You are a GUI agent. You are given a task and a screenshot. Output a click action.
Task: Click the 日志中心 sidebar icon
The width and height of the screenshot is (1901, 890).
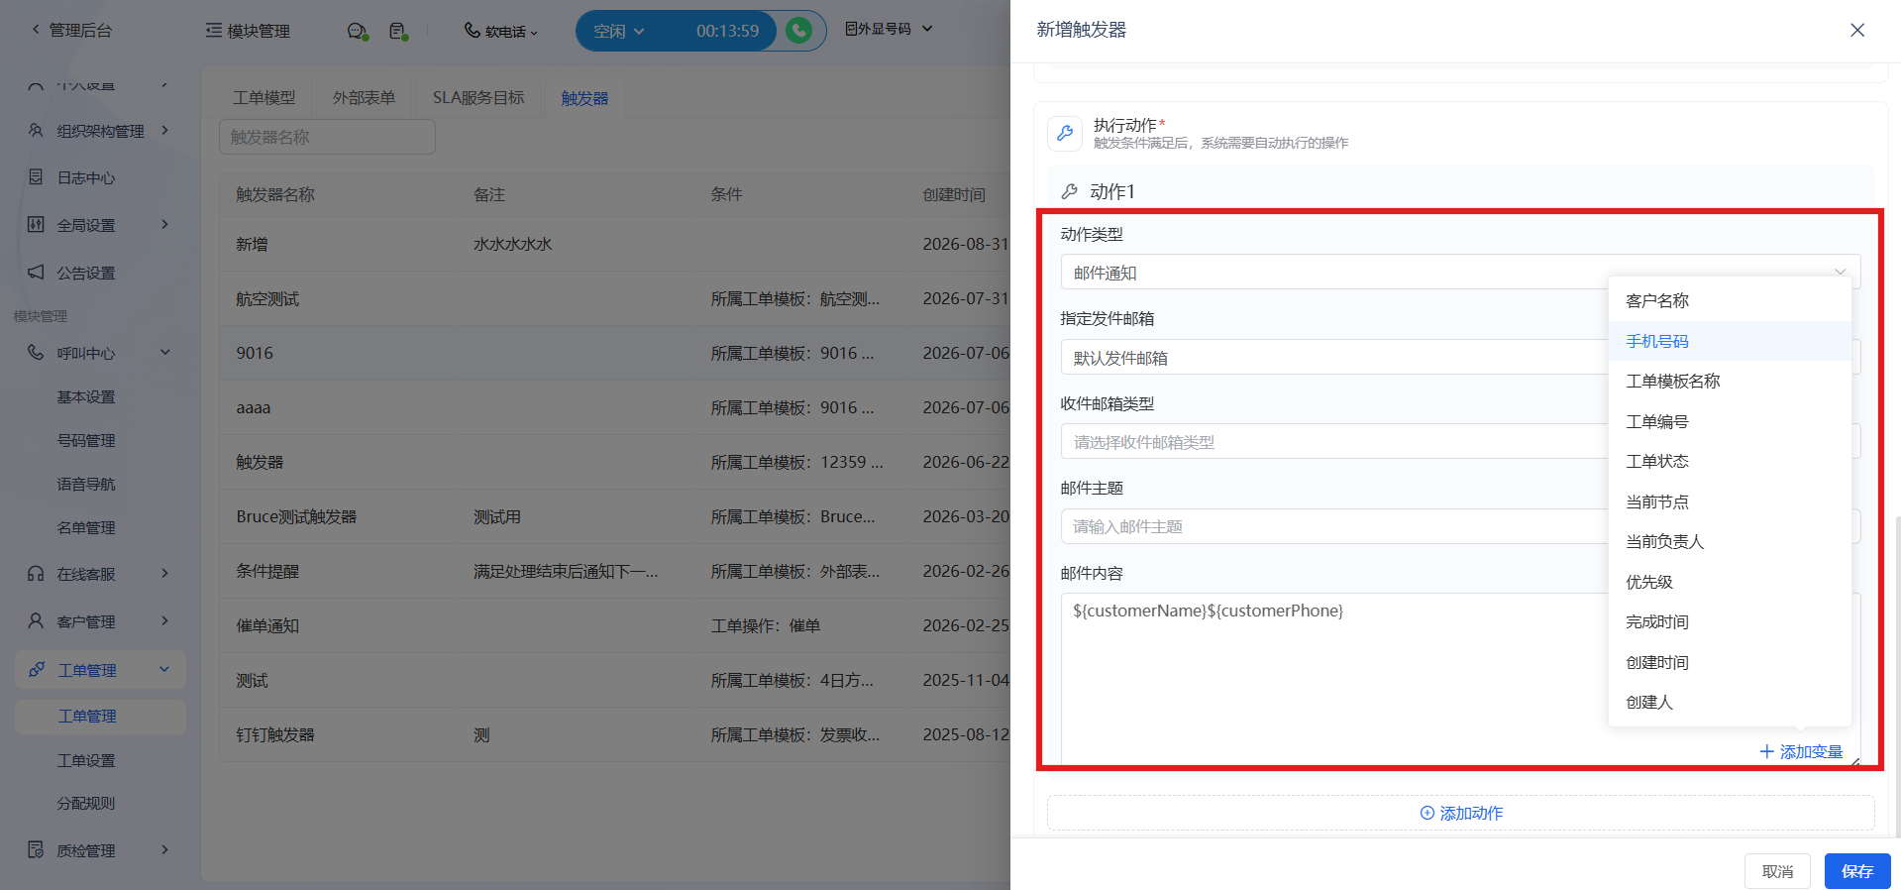point(36,177)
